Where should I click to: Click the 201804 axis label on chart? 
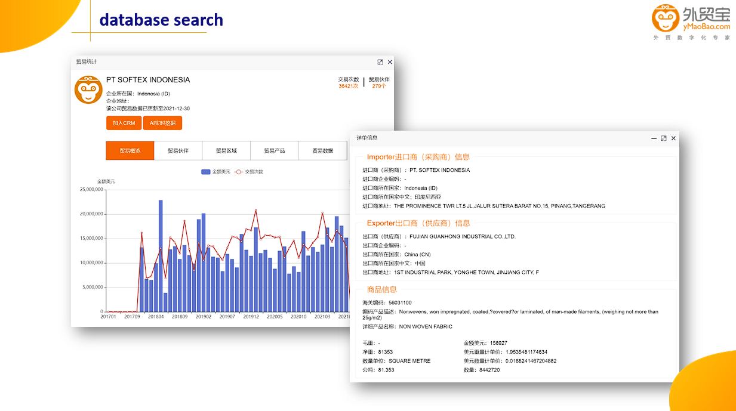(156, 317)
